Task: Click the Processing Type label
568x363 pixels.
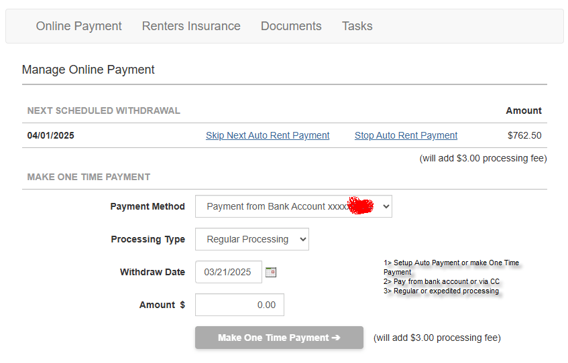Action: click(148, 239)
